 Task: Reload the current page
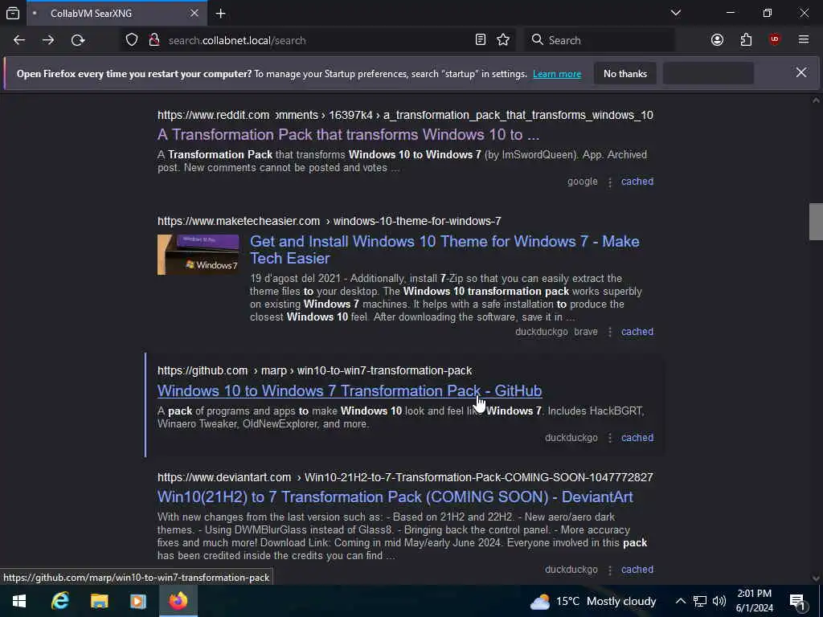pos(78,40)
